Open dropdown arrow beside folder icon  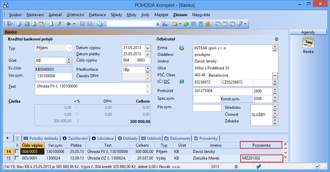(x=180, y=24)
